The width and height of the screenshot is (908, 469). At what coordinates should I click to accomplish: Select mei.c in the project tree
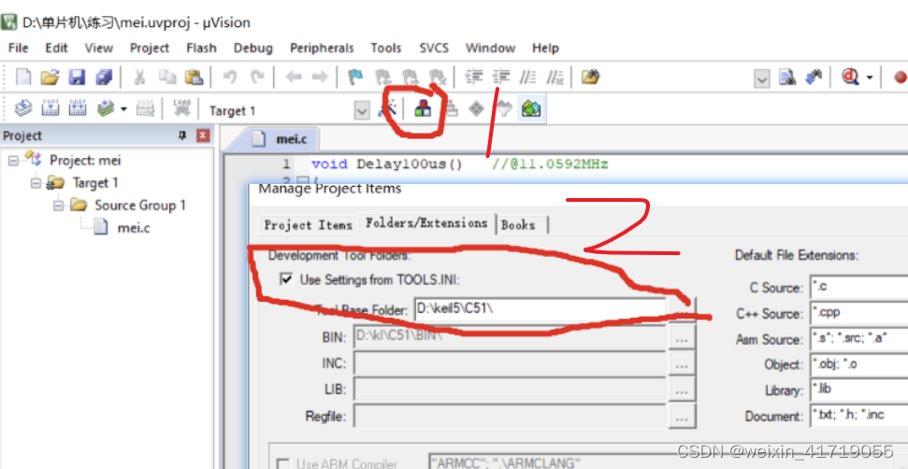pyautogui.click(x=134, y=228)
